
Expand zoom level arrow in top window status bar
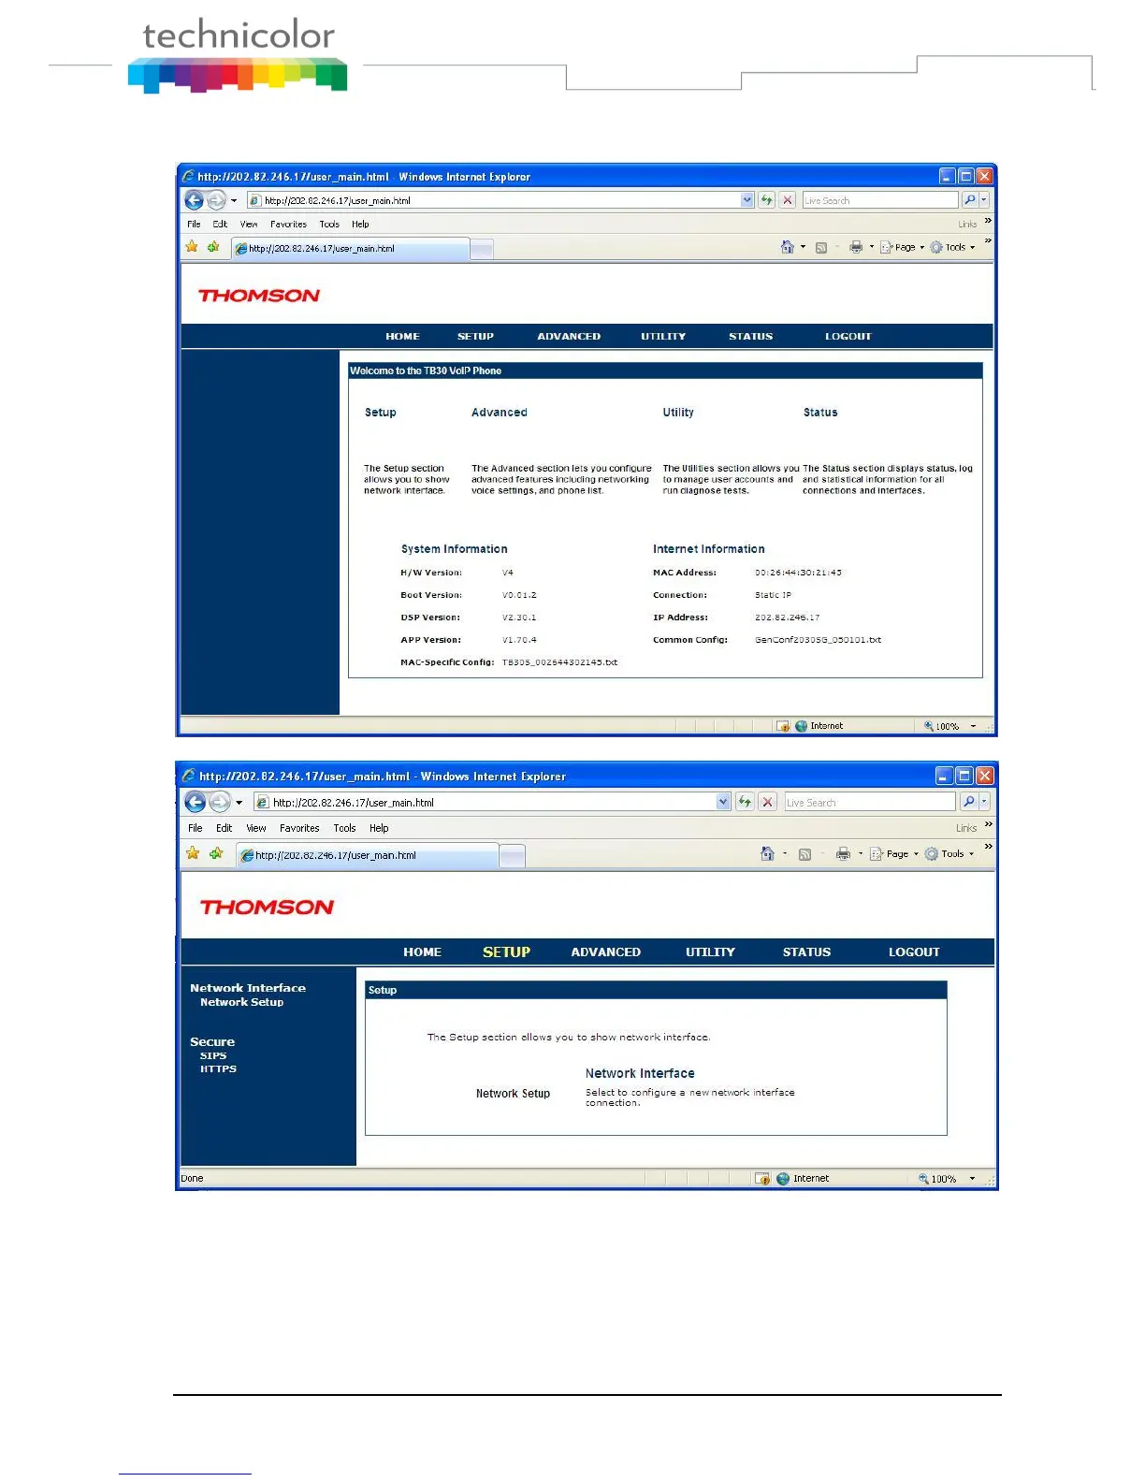tap(973, 726)
